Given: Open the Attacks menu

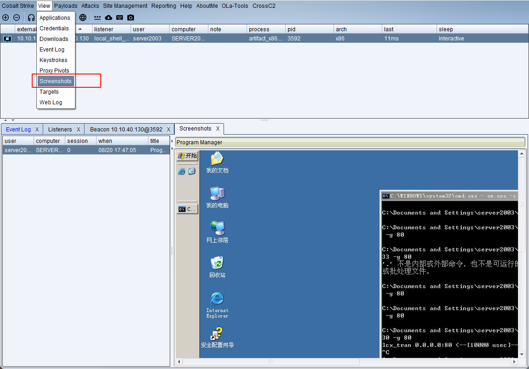Looking at the screenshot, I should coord(90,6).
